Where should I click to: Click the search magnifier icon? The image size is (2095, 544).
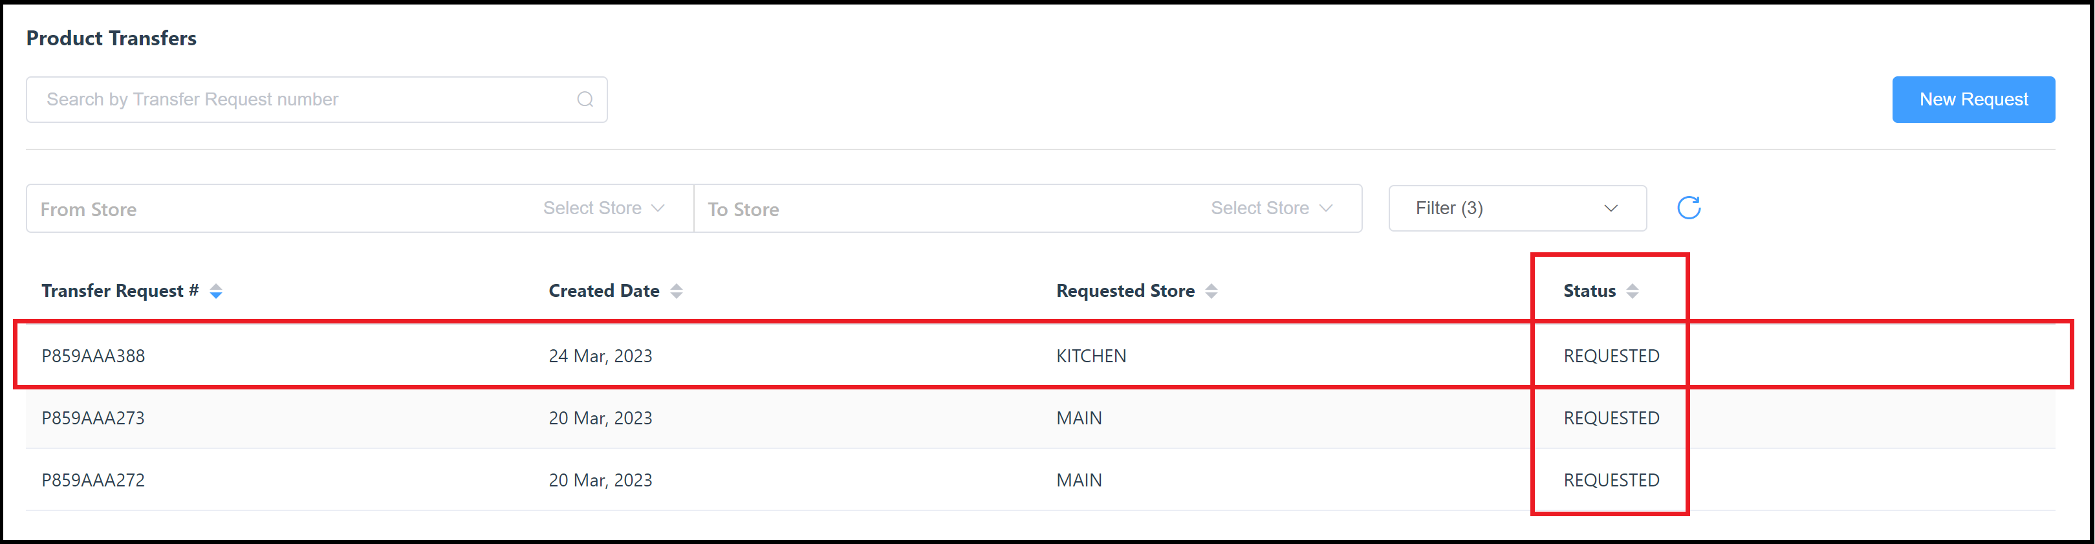tap(585, 98)
